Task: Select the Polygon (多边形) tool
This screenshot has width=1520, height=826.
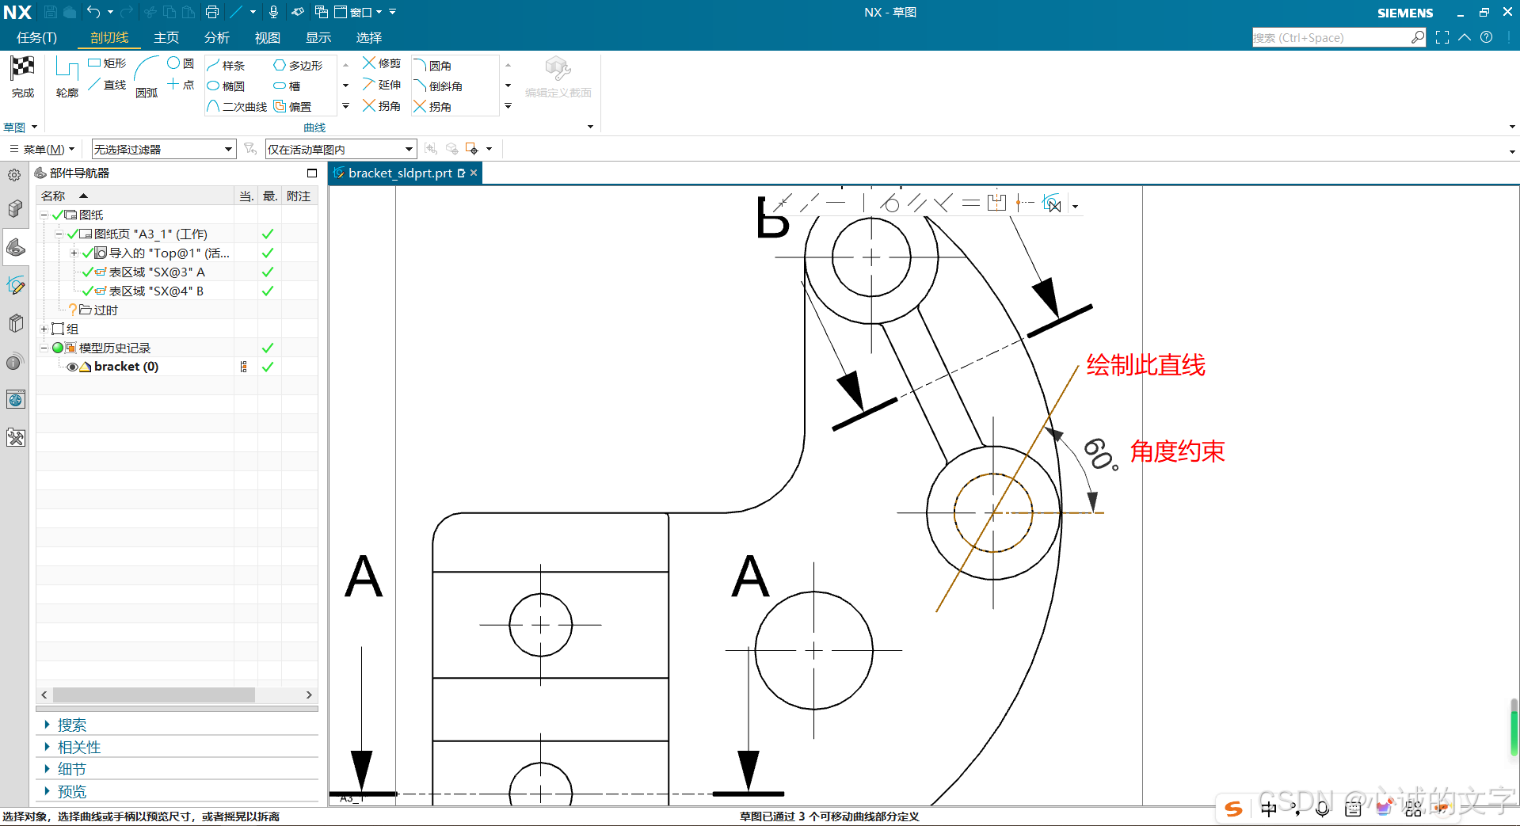Action: (298, 65)
